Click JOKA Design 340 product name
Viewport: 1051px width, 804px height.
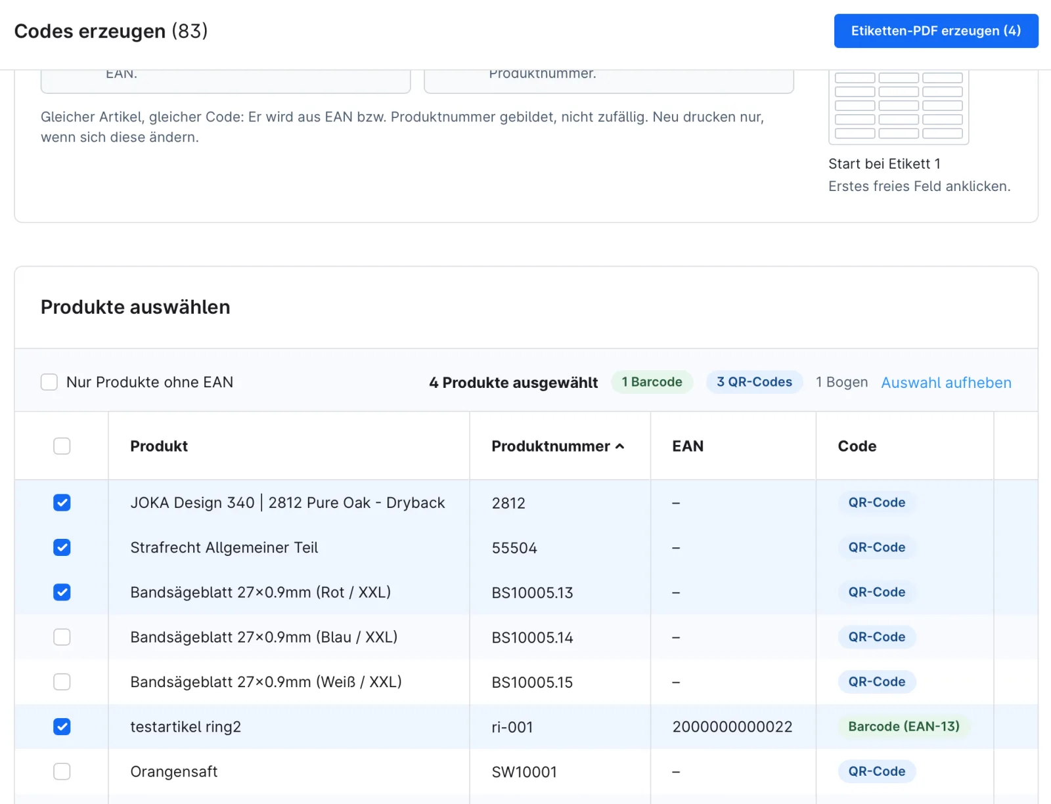(x=287, y=503)
